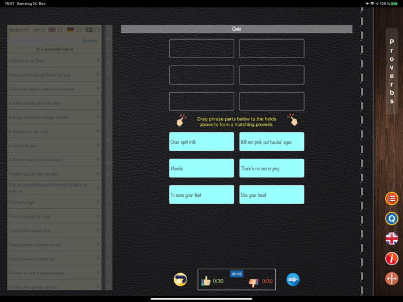This screenshot has width=403, height=302.
Task: Select 'Use your head' phrase card
Action: point(272,194)
